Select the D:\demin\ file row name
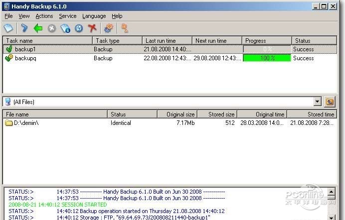This screenshot has height=220, width=345. click(26, 123)
